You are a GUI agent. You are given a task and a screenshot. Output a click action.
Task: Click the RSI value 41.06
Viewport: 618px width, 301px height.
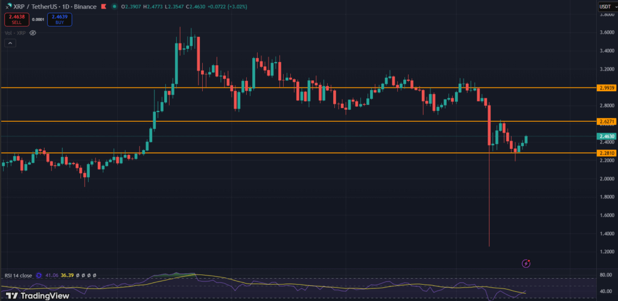(53, 276)
